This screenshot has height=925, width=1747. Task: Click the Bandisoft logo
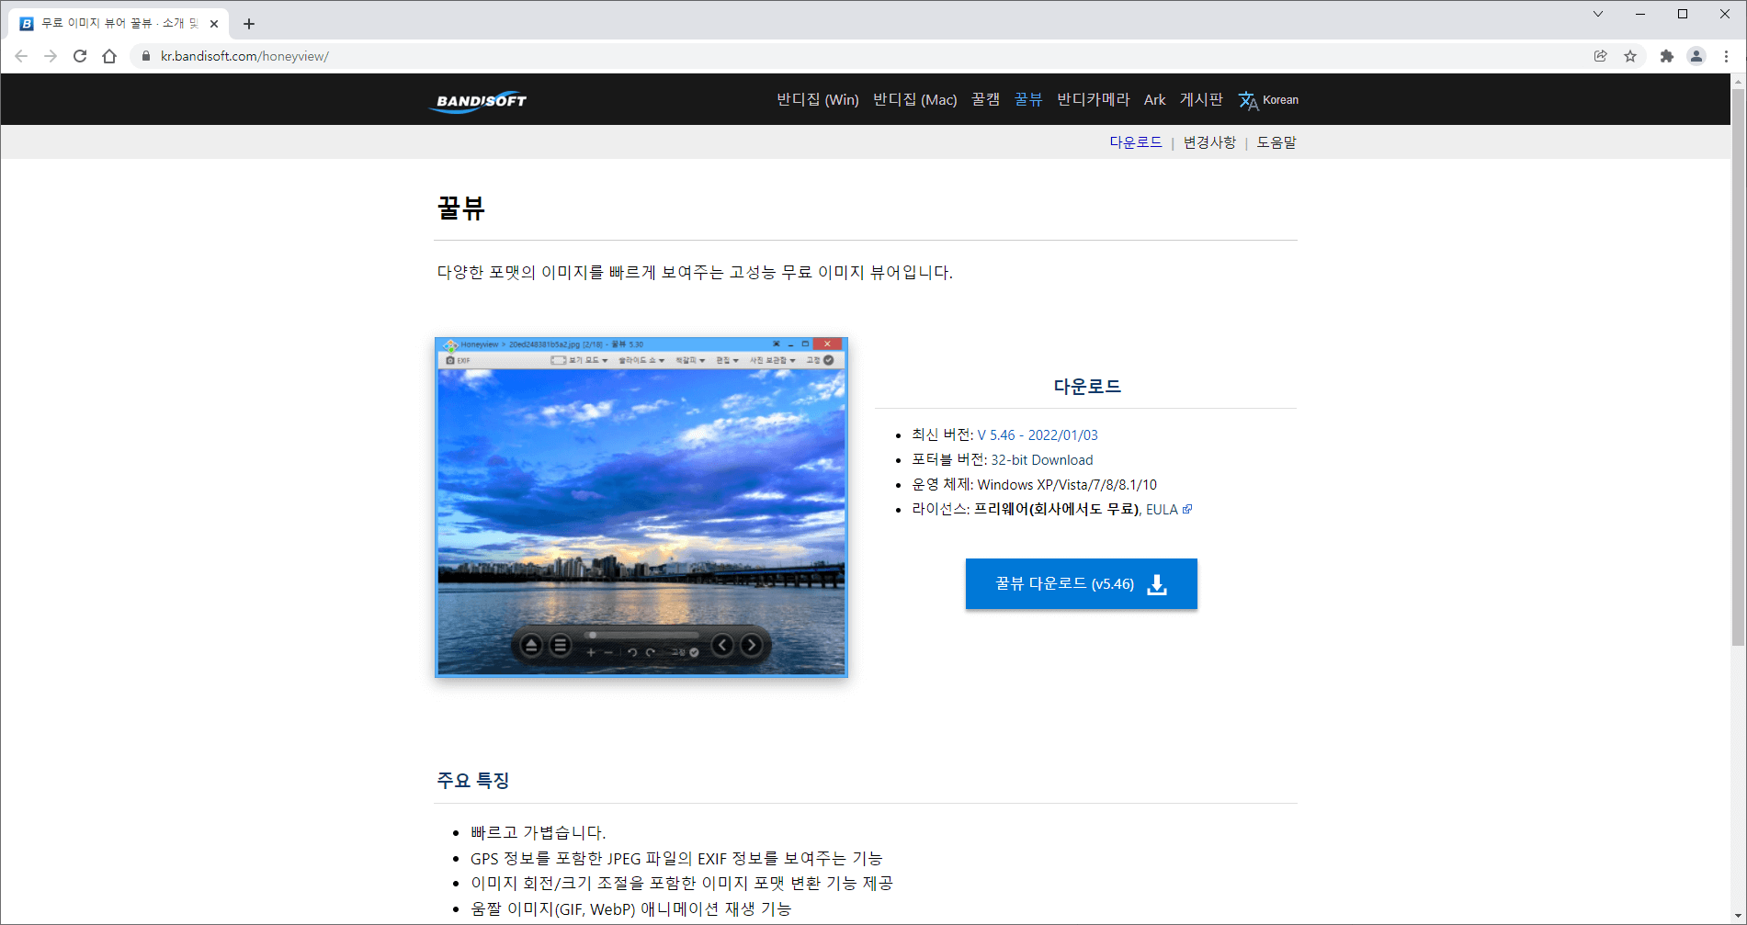[479, 100]
